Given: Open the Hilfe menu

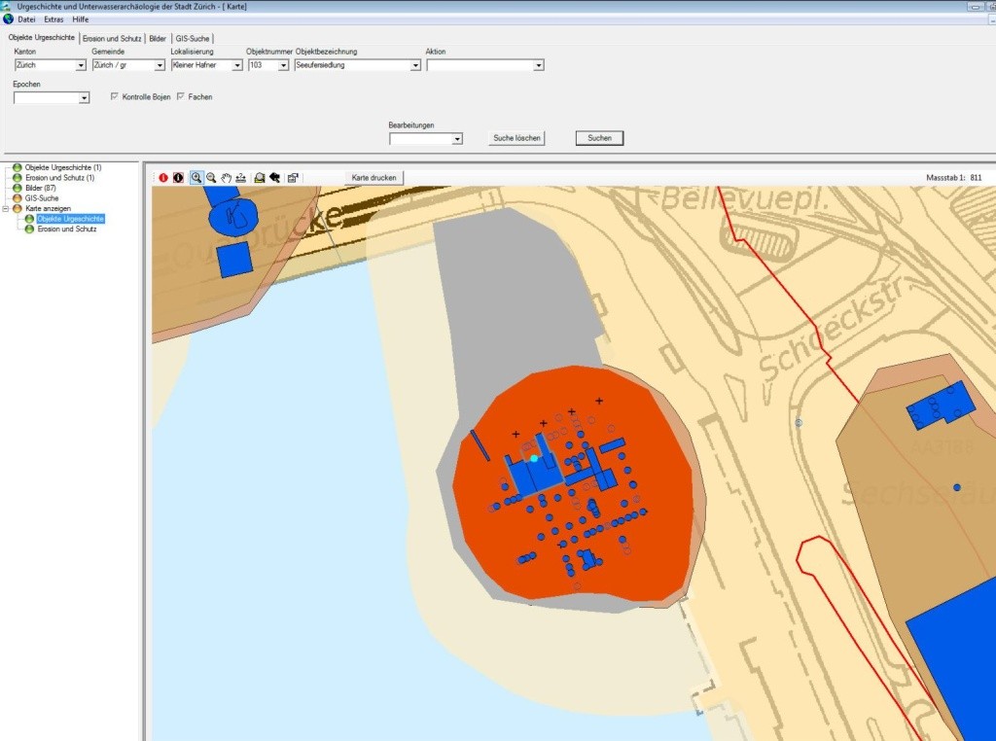Looking at the screenshot, I should (81, 19).
